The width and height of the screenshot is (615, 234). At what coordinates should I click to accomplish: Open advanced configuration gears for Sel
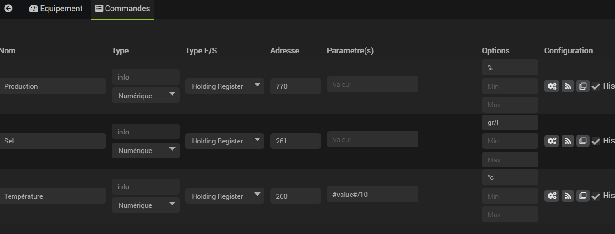[552, 141]
